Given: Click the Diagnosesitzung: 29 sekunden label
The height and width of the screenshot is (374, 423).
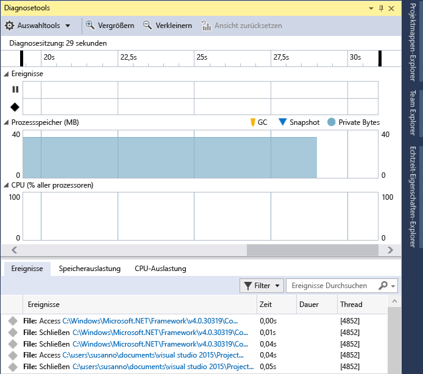Looking at the screenshot, I should pyautogui.click(x=58, y=43).
